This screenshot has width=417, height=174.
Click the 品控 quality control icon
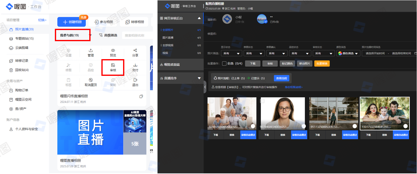coord(91,65)
